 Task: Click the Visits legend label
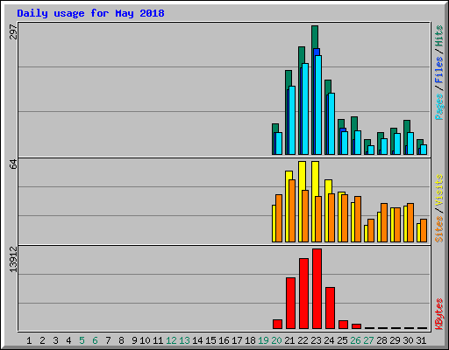click(x=438, y=191)
